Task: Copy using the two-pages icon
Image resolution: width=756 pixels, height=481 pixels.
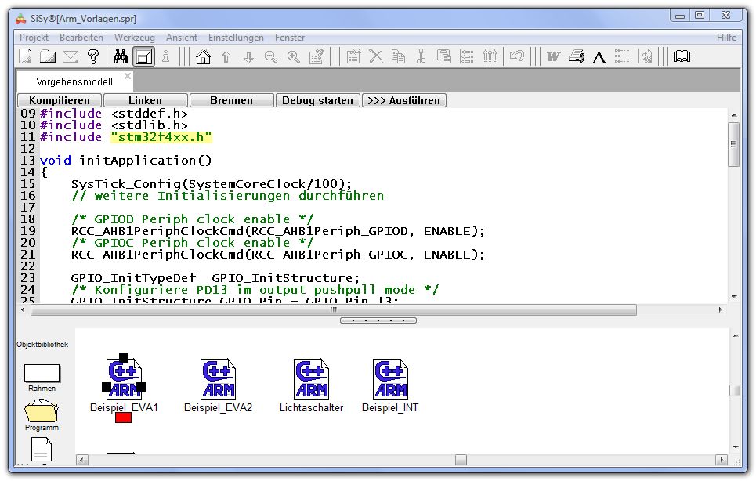Action: (x=398, y=56)
